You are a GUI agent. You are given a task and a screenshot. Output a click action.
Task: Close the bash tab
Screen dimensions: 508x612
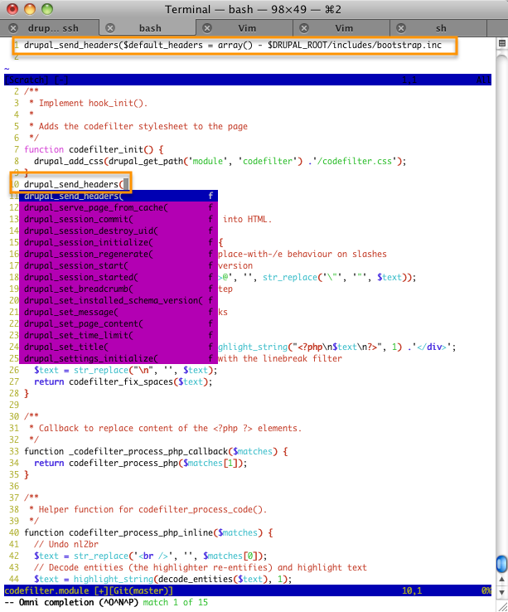(110, 28)
